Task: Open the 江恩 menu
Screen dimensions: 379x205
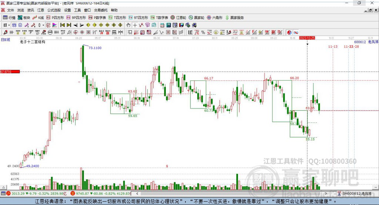Action: [41, 10]
